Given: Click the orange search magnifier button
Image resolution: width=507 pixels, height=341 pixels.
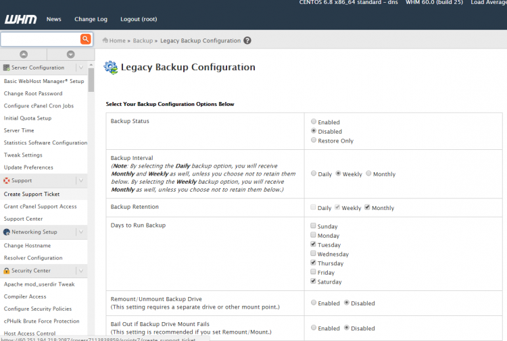Looking at the screenshot, I should point(86,39).
